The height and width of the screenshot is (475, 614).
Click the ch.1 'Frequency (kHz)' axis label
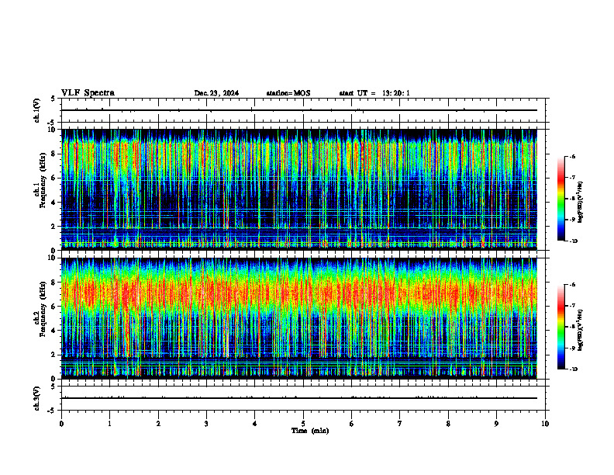click(43, 180)
